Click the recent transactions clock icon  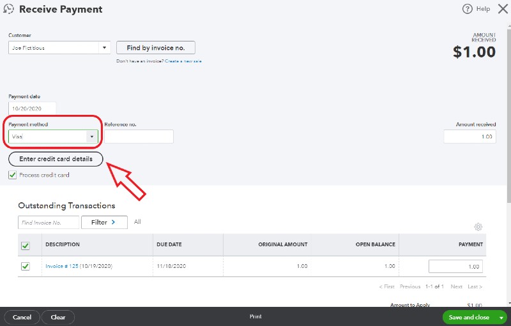(x=8, y=9)
